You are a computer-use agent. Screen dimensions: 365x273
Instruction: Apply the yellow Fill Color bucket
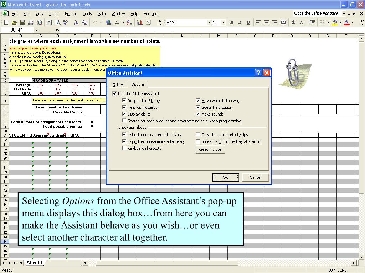coord(335,22)
